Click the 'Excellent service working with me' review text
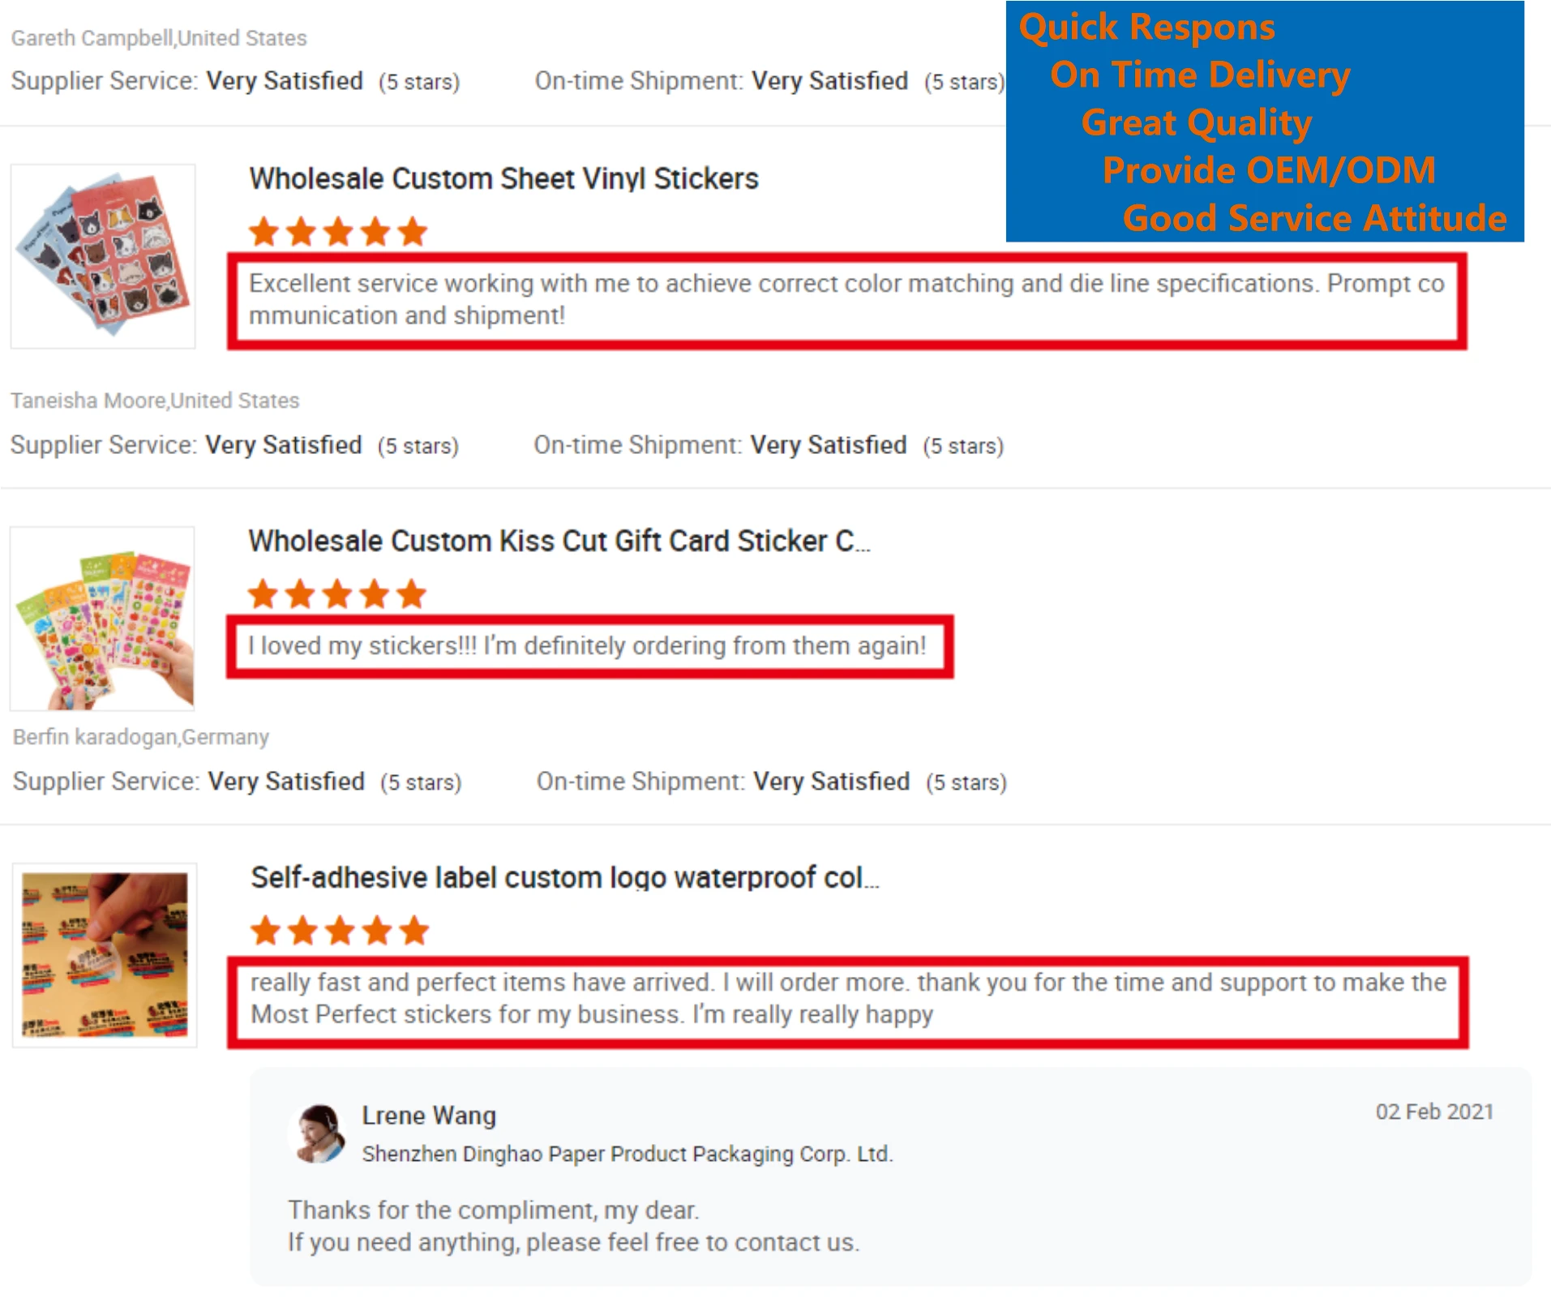This screenshot has width=1551, height=1315. (846, 299)
